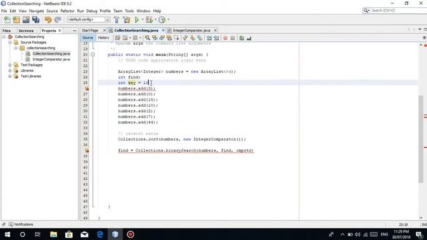Click the Find Selection magnifier icon
The height and width of the screenshot is (240, 427).
(147, 38)
